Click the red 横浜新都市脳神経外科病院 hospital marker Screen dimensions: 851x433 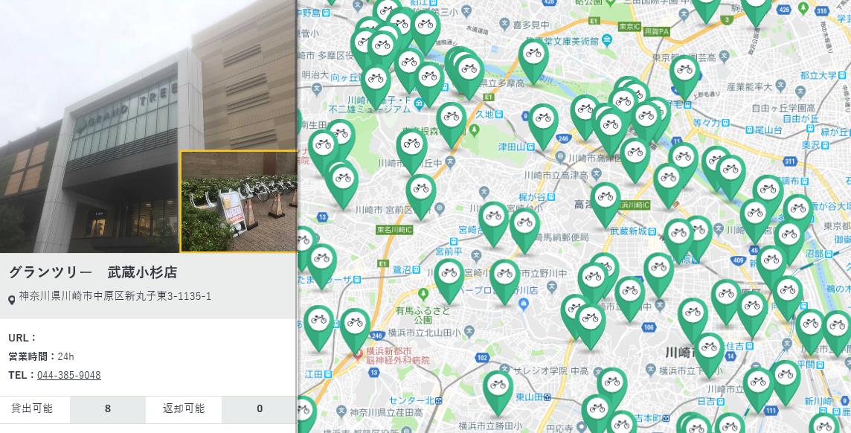click(358, 354)
